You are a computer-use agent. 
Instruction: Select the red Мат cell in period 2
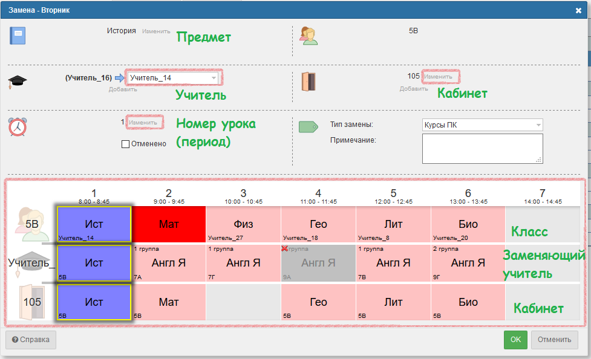[169, 224]
